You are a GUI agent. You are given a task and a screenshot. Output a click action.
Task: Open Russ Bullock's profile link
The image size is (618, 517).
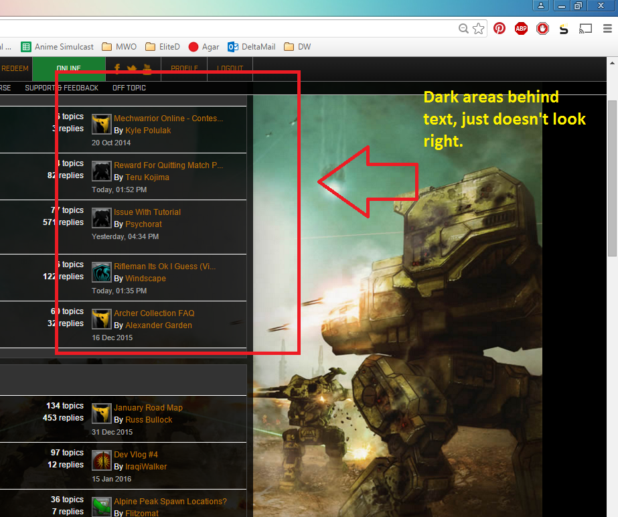click(149, 420)
